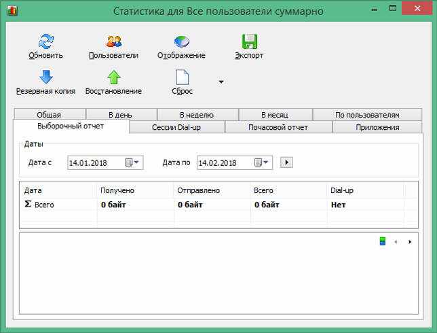Maximize the statistics window
This screenshot has height=333, width=437.
click(x=393, y=8)
